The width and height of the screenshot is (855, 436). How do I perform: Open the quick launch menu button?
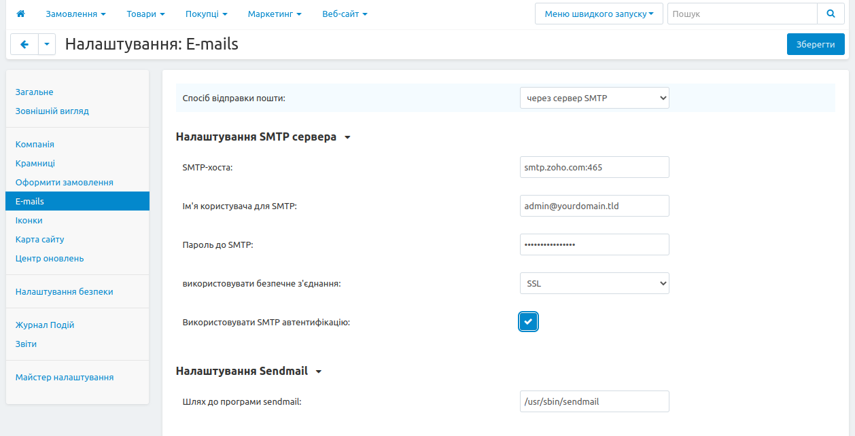click(x=598, y=14)
